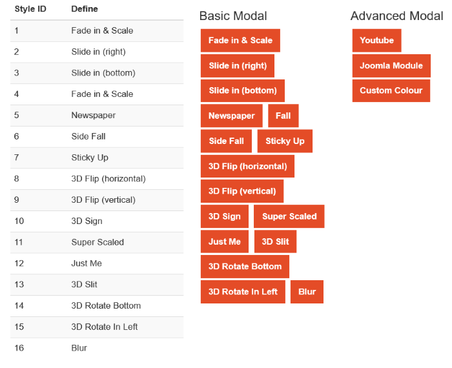Image resolution: width=452 pixels, height=368 pixels.
Task: Open the 3D Flip (vertical) modal
Action: 241,192
